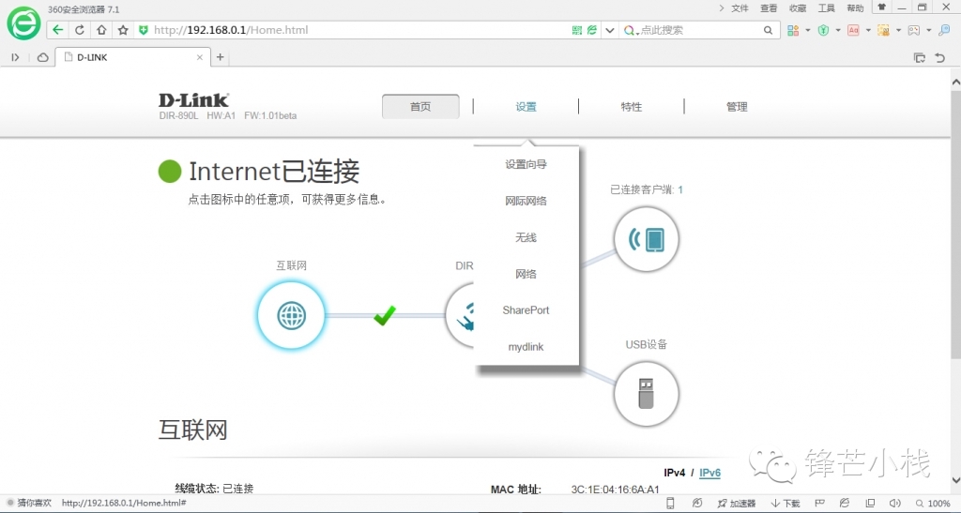The image size is (961, 513).
Task: Expand dropdown next to Ad blocker icon
Action: click(x=868, y=30)
